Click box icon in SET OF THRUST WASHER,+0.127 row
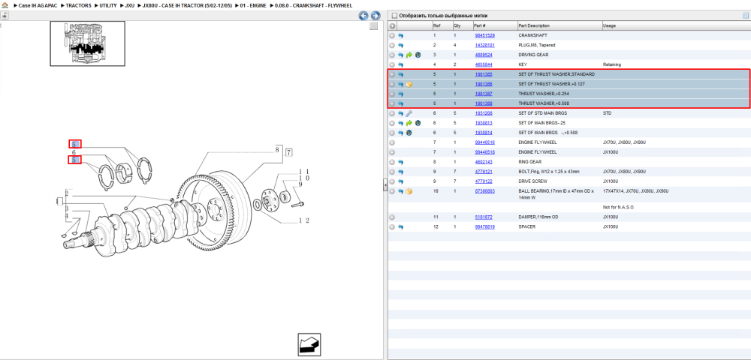Viewport: 751px width, 360px height. [x=409, y=84]
